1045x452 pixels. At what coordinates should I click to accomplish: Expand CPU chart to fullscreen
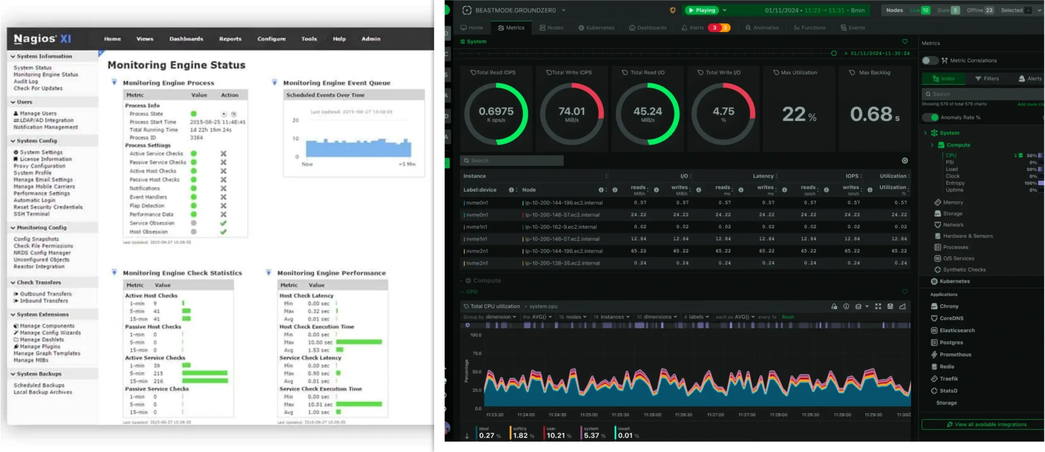click(878, 306)
